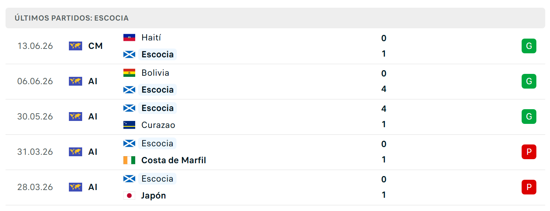The height and width of the screenshot is (211, 550).
Task: Click the green G badge for Haití match
Action: pos(529,46)
